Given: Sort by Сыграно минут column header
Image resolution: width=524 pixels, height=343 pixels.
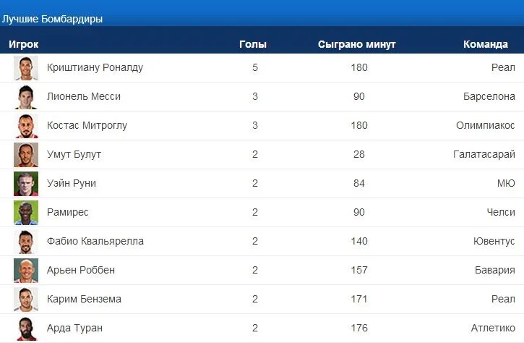Looking at the screenshot, I should click(x=356, y=44).
